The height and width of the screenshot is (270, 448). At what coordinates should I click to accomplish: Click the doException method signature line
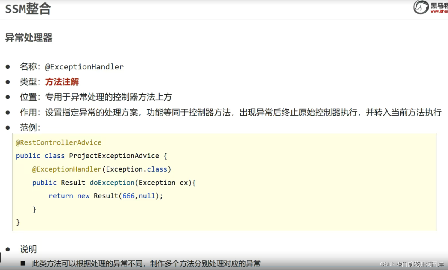pyautogui.click(x=114, y=183)
